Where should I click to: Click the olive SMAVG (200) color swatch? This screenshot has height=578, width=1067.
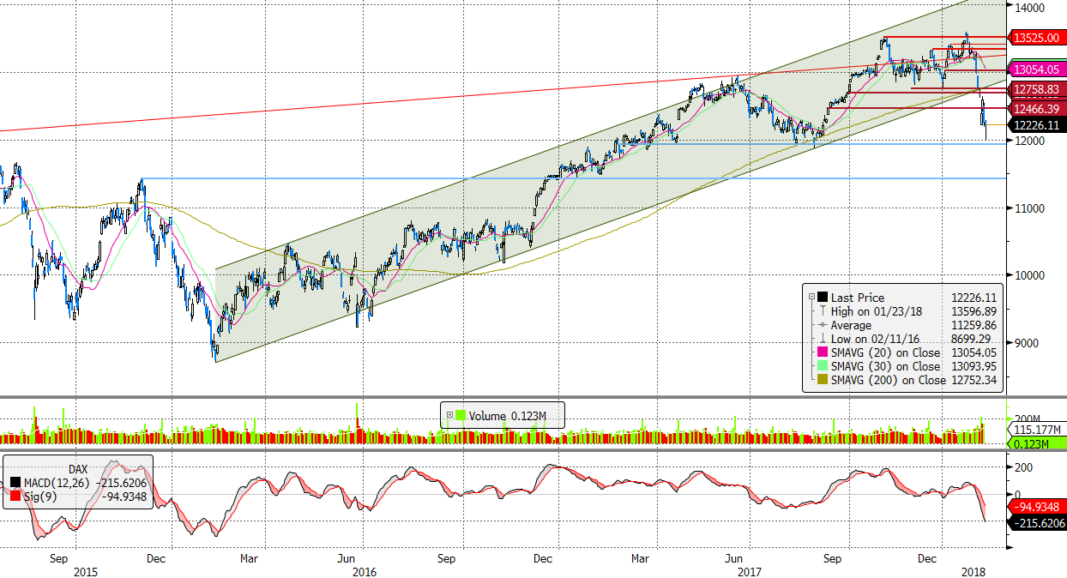coord(822,380)
